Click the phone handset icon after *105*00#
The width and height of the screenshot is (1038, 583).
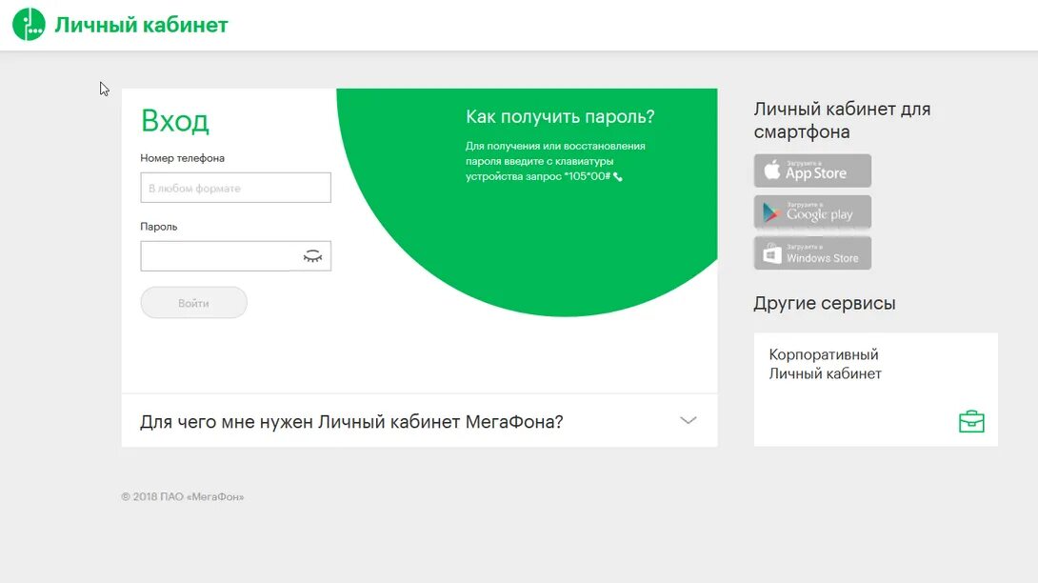[x=618, y=177]
